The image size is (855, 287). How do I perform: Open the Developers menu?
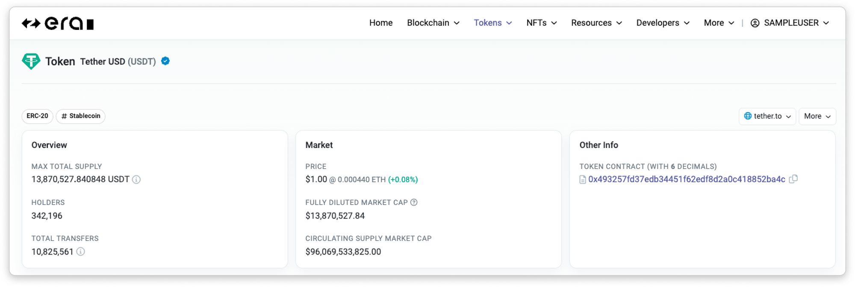(x=663, y=23)
